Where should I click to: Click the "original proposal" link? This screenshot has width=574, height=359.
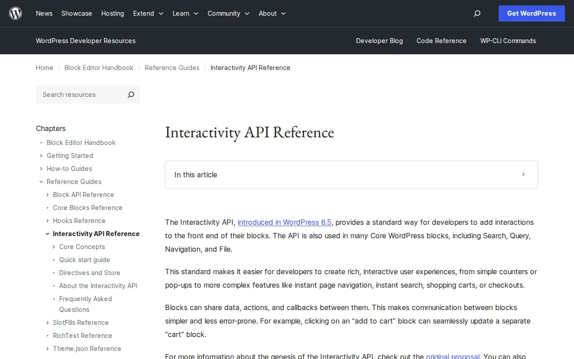pyautogui.click(x=452, y=356)
